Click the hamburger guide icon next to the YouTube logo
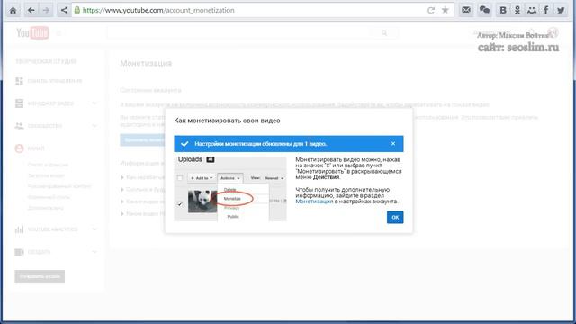Image resolution: width=576 pixels, height=324 pixels. 58,33
